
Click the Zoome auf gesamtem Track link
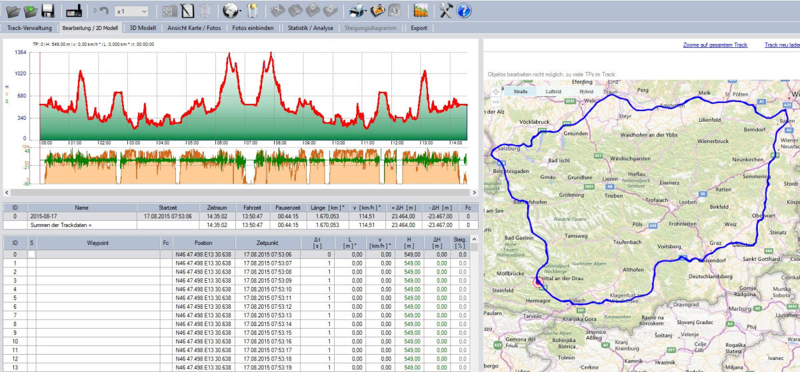[715, 45]
